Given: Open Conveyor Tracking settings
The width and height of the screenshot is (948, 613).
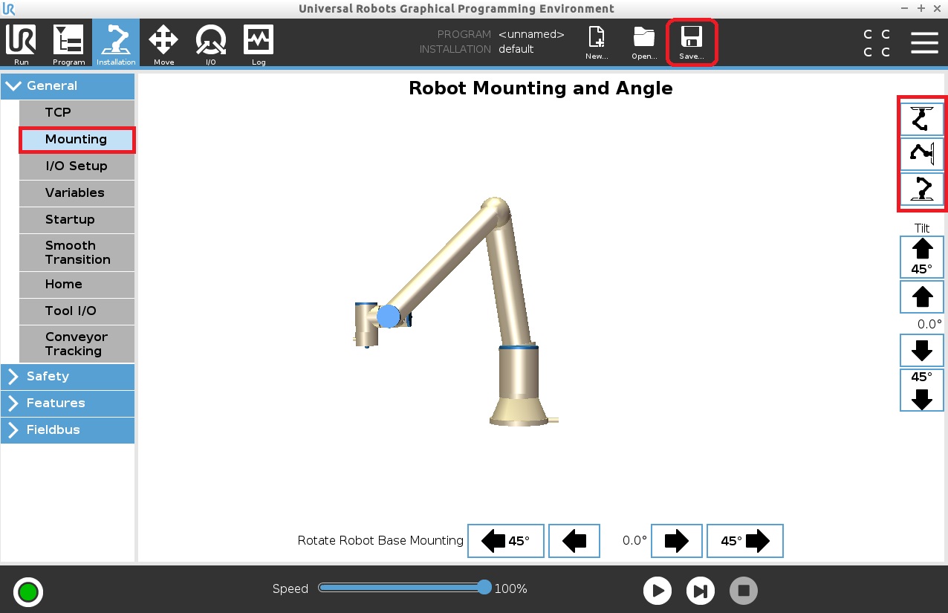Looking at the screenshot, I should [x=77, y=344].
